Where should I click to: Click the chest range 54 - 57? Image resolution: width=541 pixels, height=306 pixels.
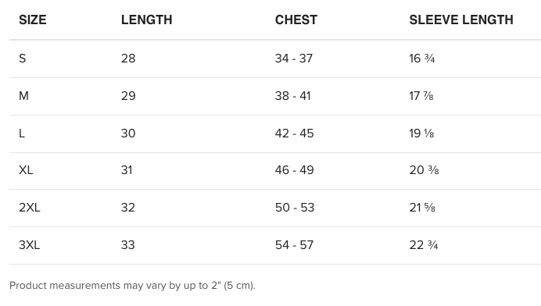click(x=294, y=245)
